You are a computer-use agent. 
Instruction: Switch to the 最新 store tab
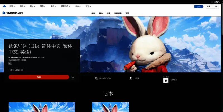point(93,13)
